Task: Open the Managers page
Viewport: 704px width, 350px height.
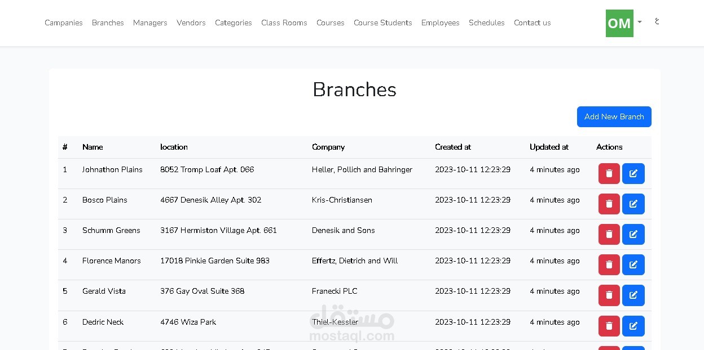Action: (x=150, y=23)
